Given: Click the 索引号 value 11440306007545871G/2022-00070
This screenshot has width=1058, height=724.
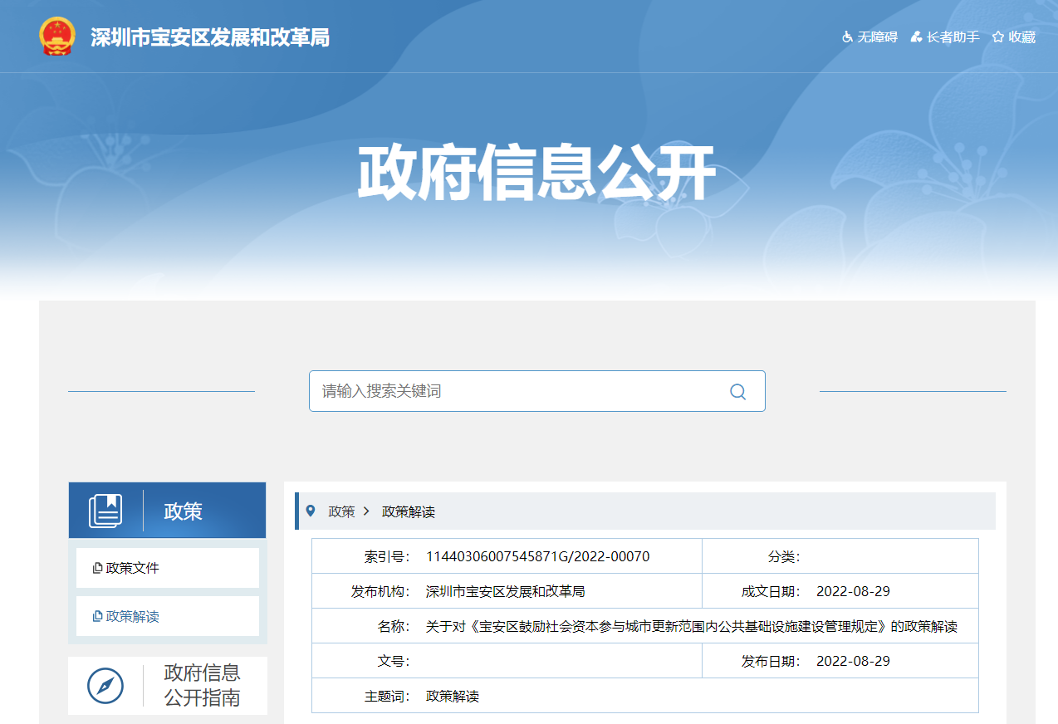Looking at the screenshot, I should [537, 556].
